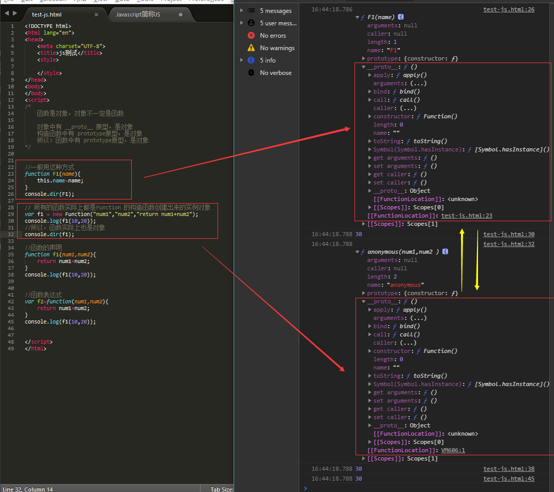554x492 pixels.
Task: Click gutter line number 23 in editor
Action: [x=11, y=174]
